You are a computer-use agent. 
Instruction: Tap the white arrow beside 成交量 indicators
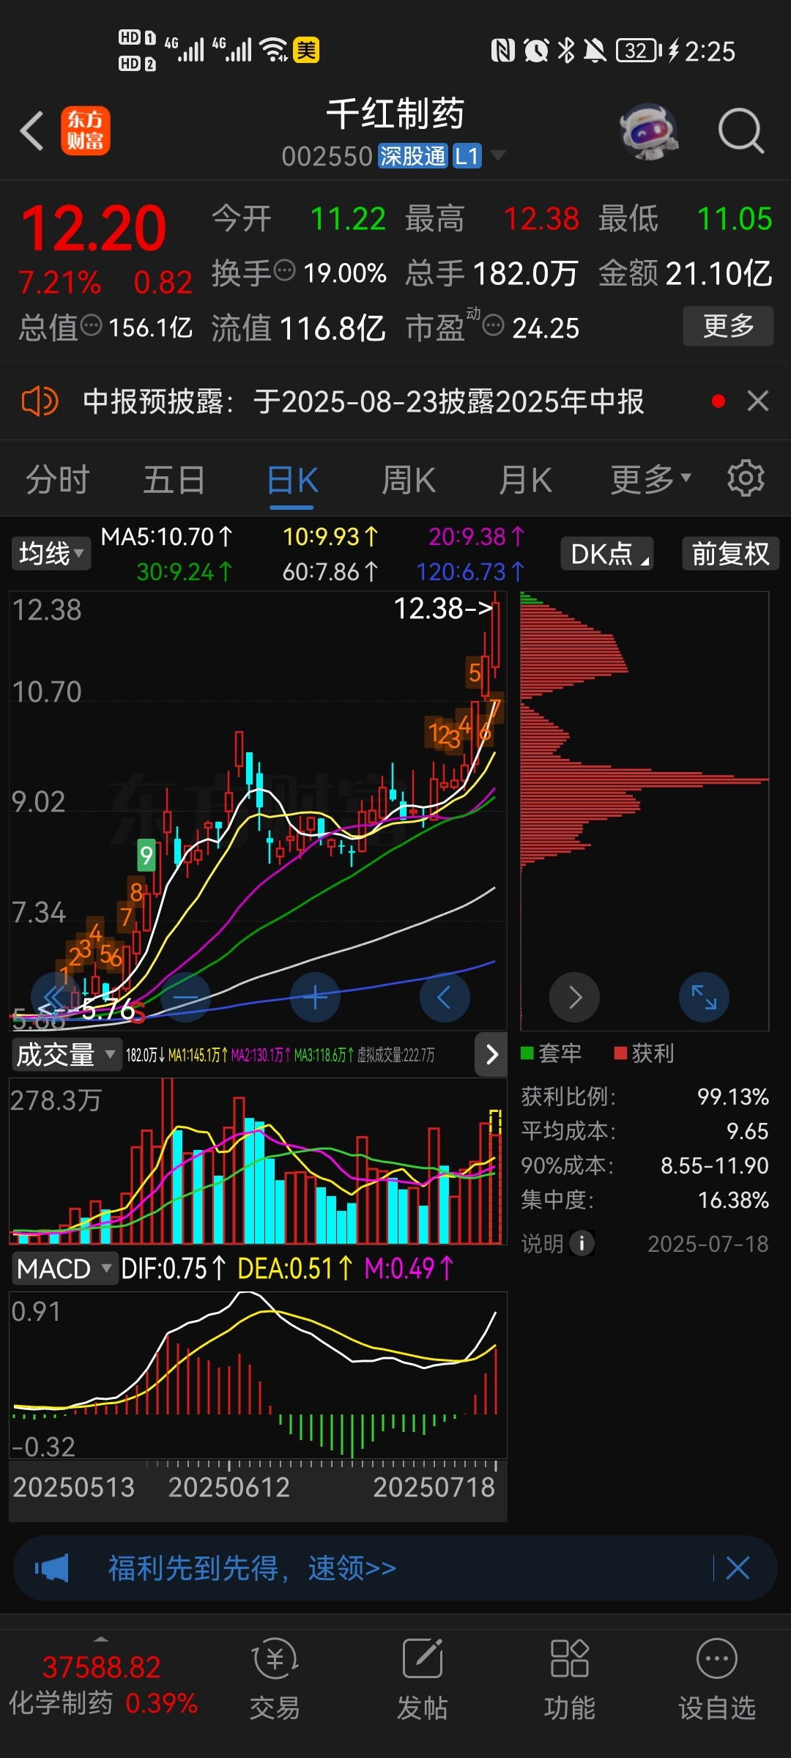tap(491, 1054)
